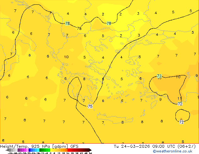Click the forecast date 'Tu 24-03-2026 09:00 UTC'
The height and width of the screenshot is (154, 199).
pos(144,146)
